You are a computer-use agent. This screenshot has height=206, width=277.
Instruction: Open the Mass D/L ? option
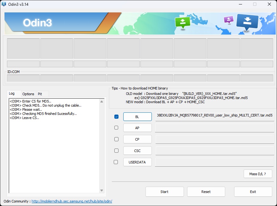pyautogui.click(x=257, y=174)
